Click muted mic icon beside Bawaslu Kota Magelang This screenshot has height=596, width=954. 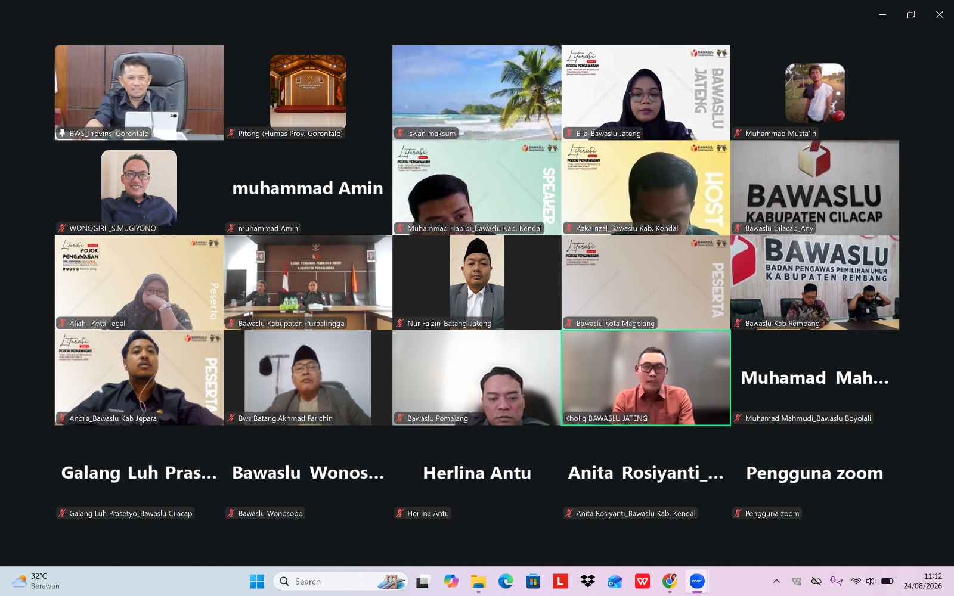569,323
